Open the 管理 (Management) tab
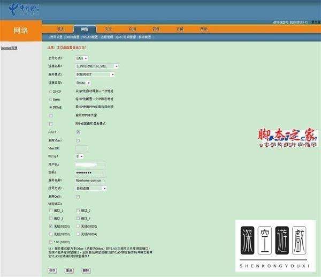 156,29
